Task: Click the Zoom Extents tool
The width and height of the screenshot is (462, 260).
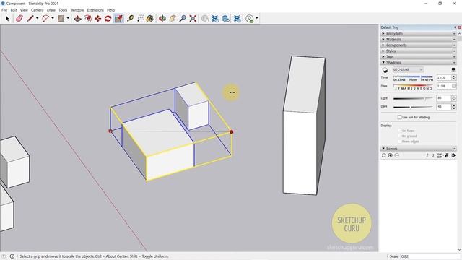Action: (193, 19)
